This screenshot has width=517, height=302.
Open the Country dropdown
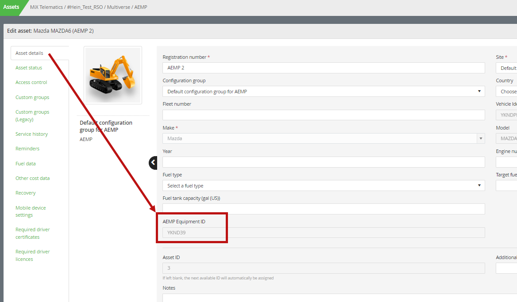[506, 91]
